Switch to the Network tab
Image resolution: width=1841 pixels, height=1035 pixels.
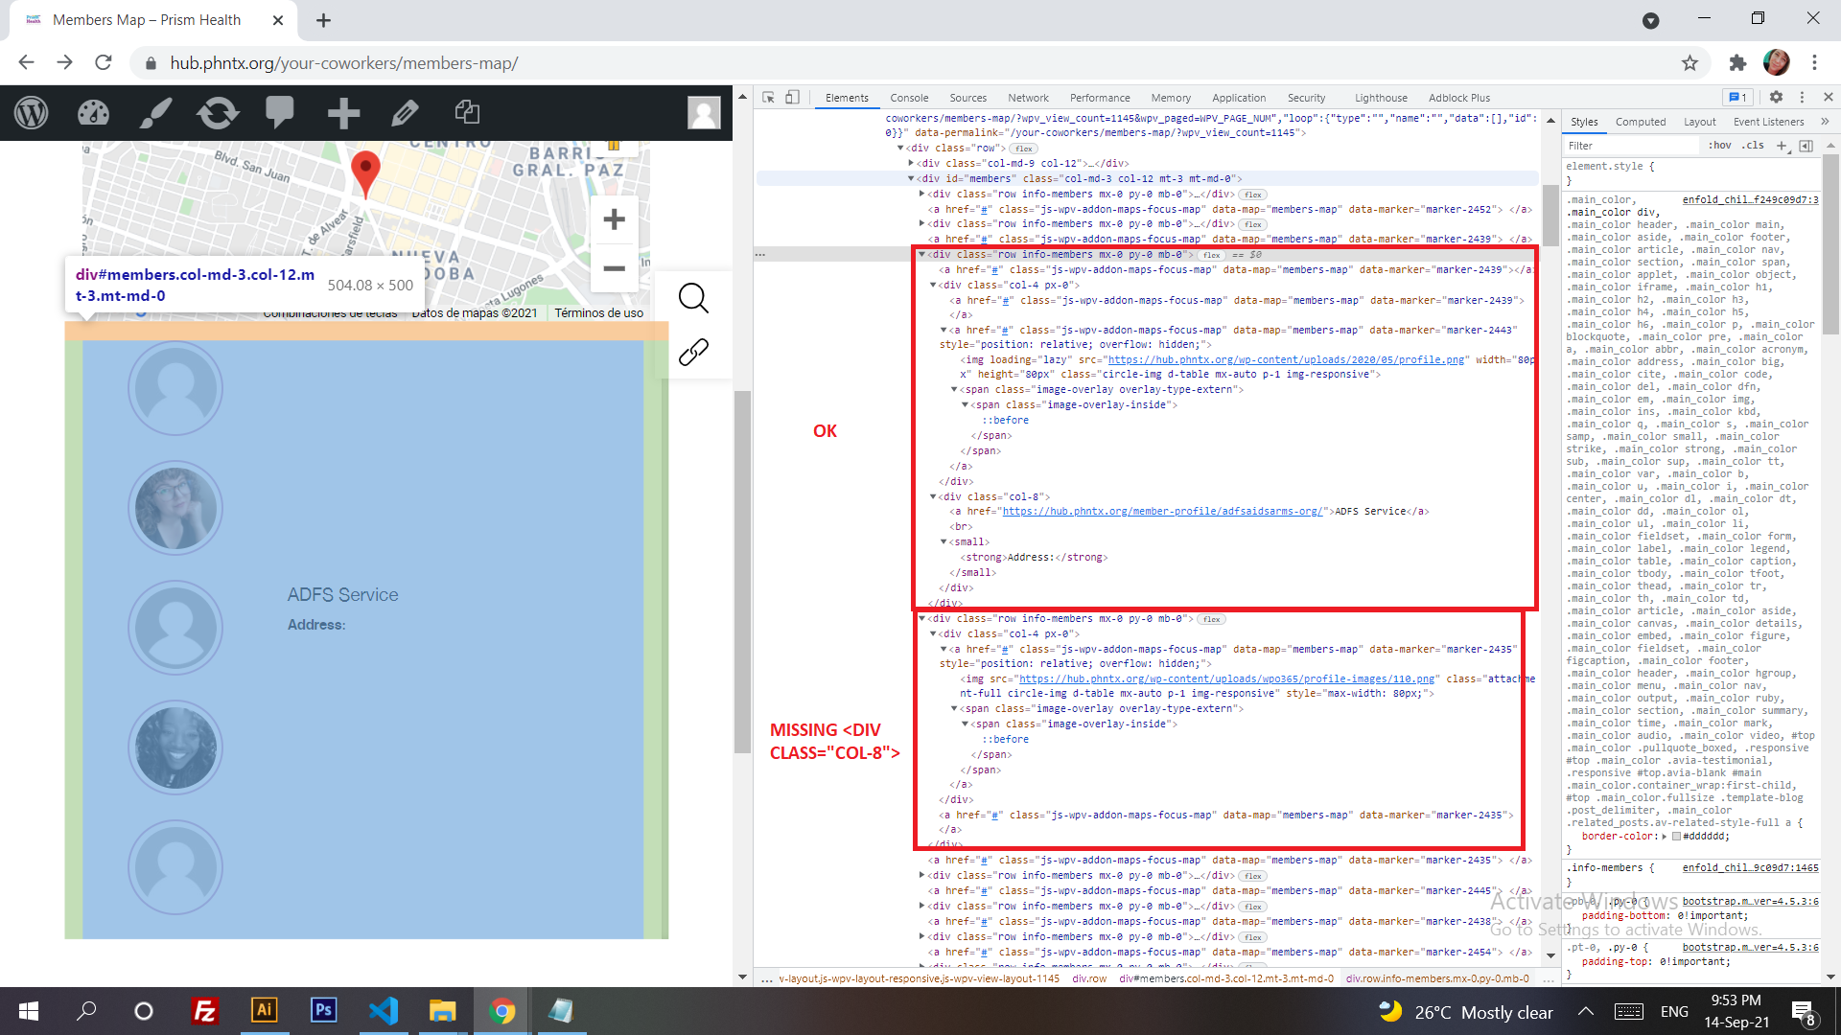click(x=1028, y=98)
